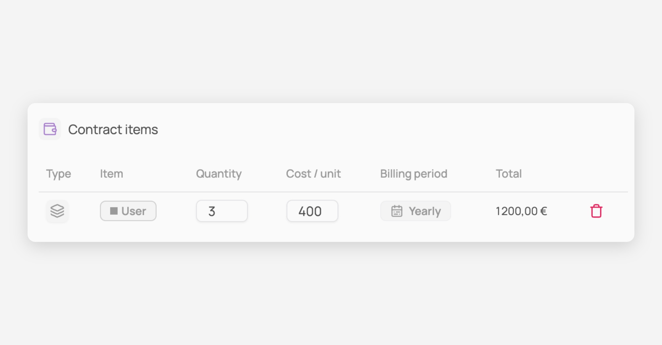Click the divider line below column headers
Image resolution: width=662 pixels, height=345 pixels.
pos(331,192)
